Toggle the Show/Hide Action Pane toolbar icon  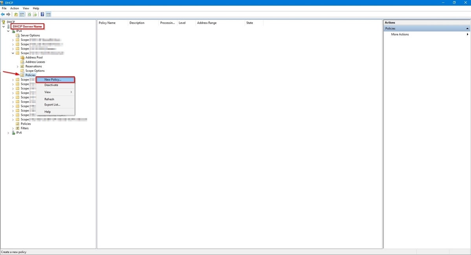[x=48, y=14]
